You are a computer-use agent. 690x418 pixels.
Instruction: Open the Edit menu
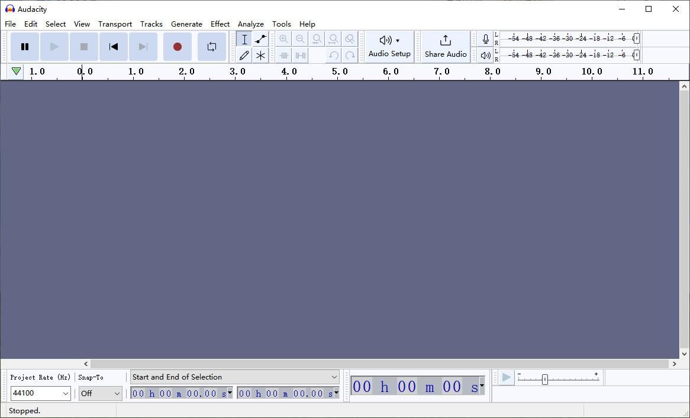[x=31, y=24]
